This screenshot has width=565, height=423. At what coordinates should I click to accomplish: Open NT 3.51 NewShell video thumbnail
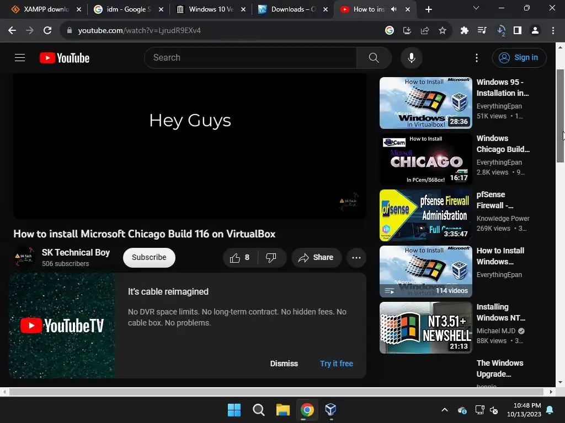426,328
